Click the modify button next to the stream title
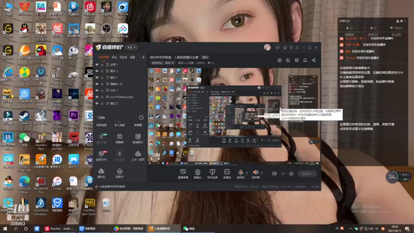 point(205,57)
